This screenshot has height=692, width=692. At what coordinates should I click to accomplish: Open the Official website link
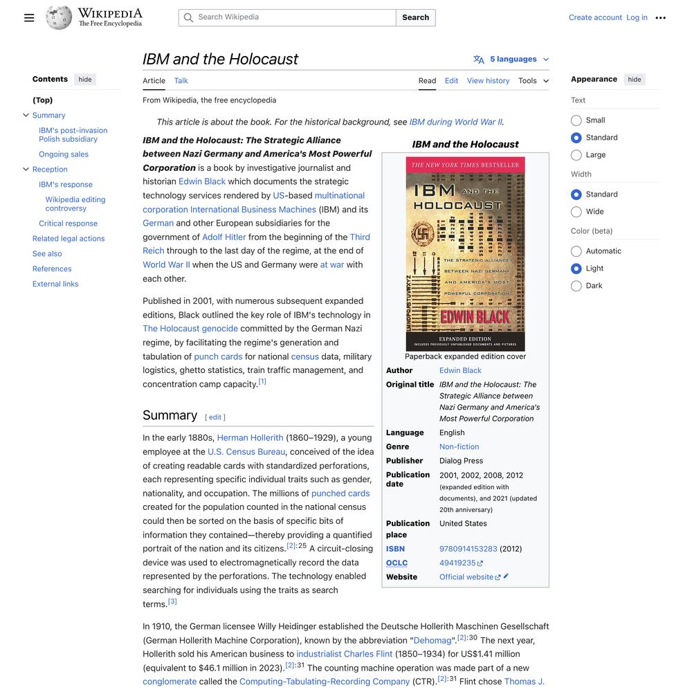coord(466,577)
